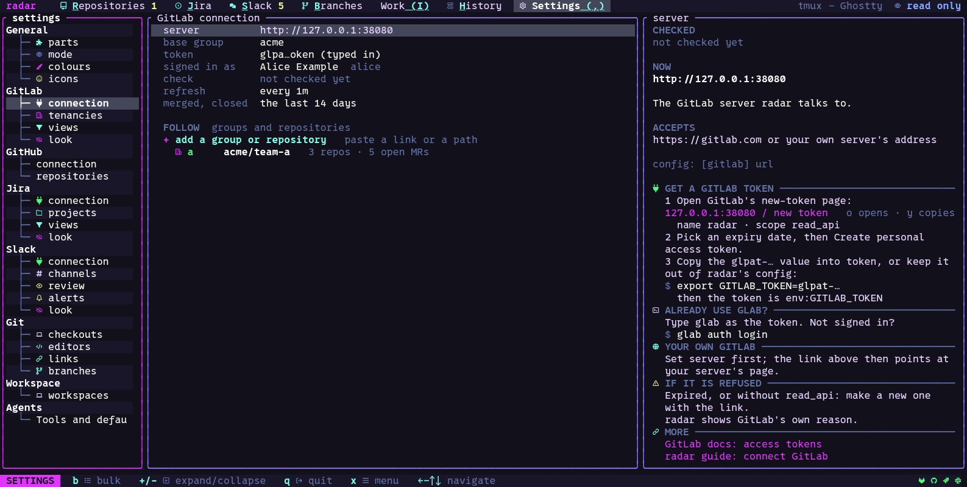Go to the Branches tab

coord(332,6)
